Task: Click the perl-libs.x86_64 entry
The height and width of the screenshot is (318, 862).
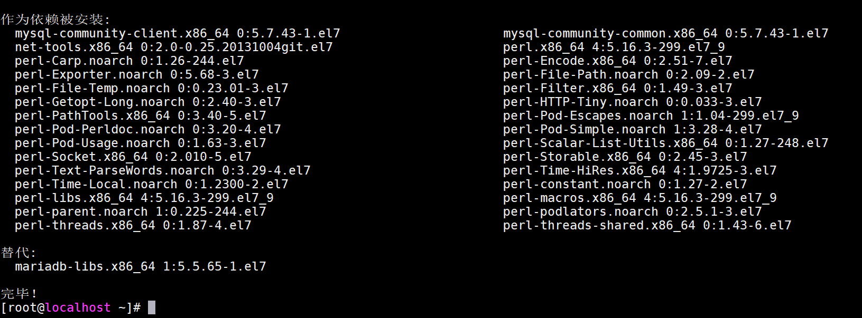Action: (144, 198)
